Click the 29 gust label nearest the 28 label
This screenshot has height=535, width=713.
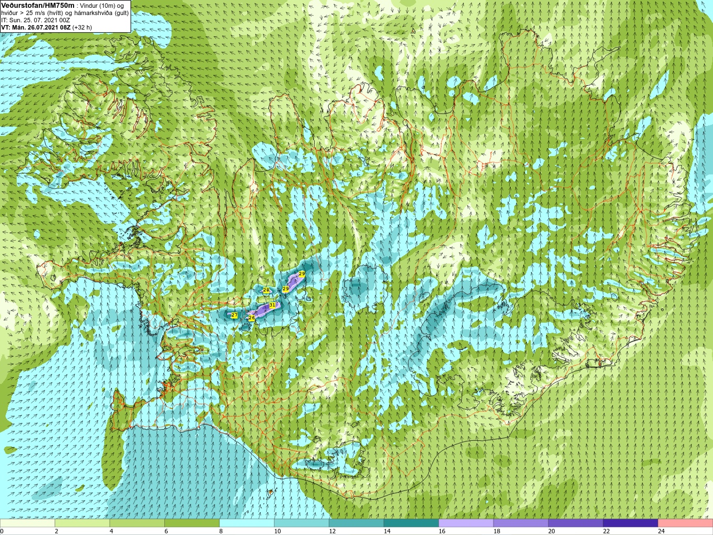point(286,289)
